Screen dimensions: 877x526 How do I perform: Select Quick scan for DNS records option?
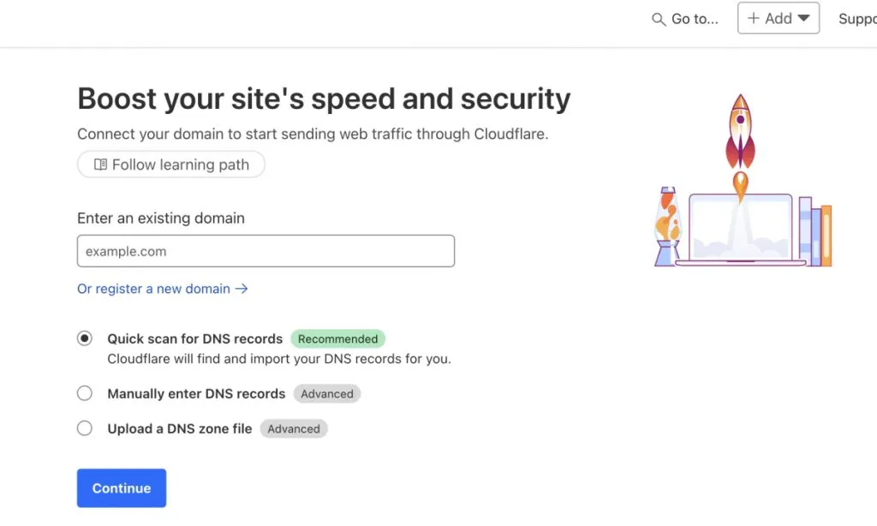click(85, 338)
